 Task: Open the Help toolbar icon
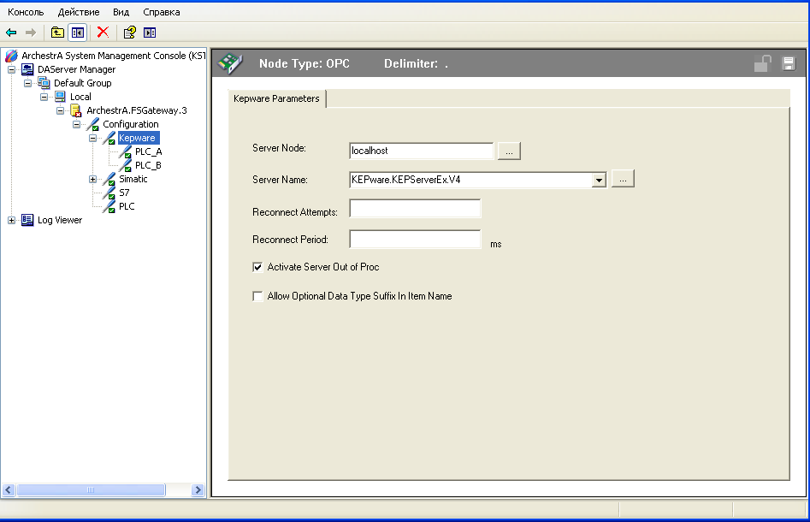(129, 33)
